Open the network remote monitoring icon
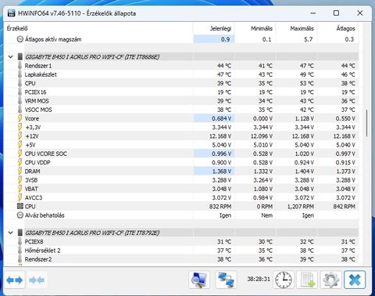Viewport: 375px width, 296px height. click(227, 280)
